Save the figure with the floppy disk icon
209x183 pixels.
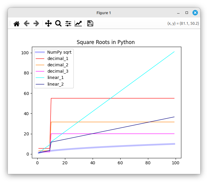click(90, 24)
